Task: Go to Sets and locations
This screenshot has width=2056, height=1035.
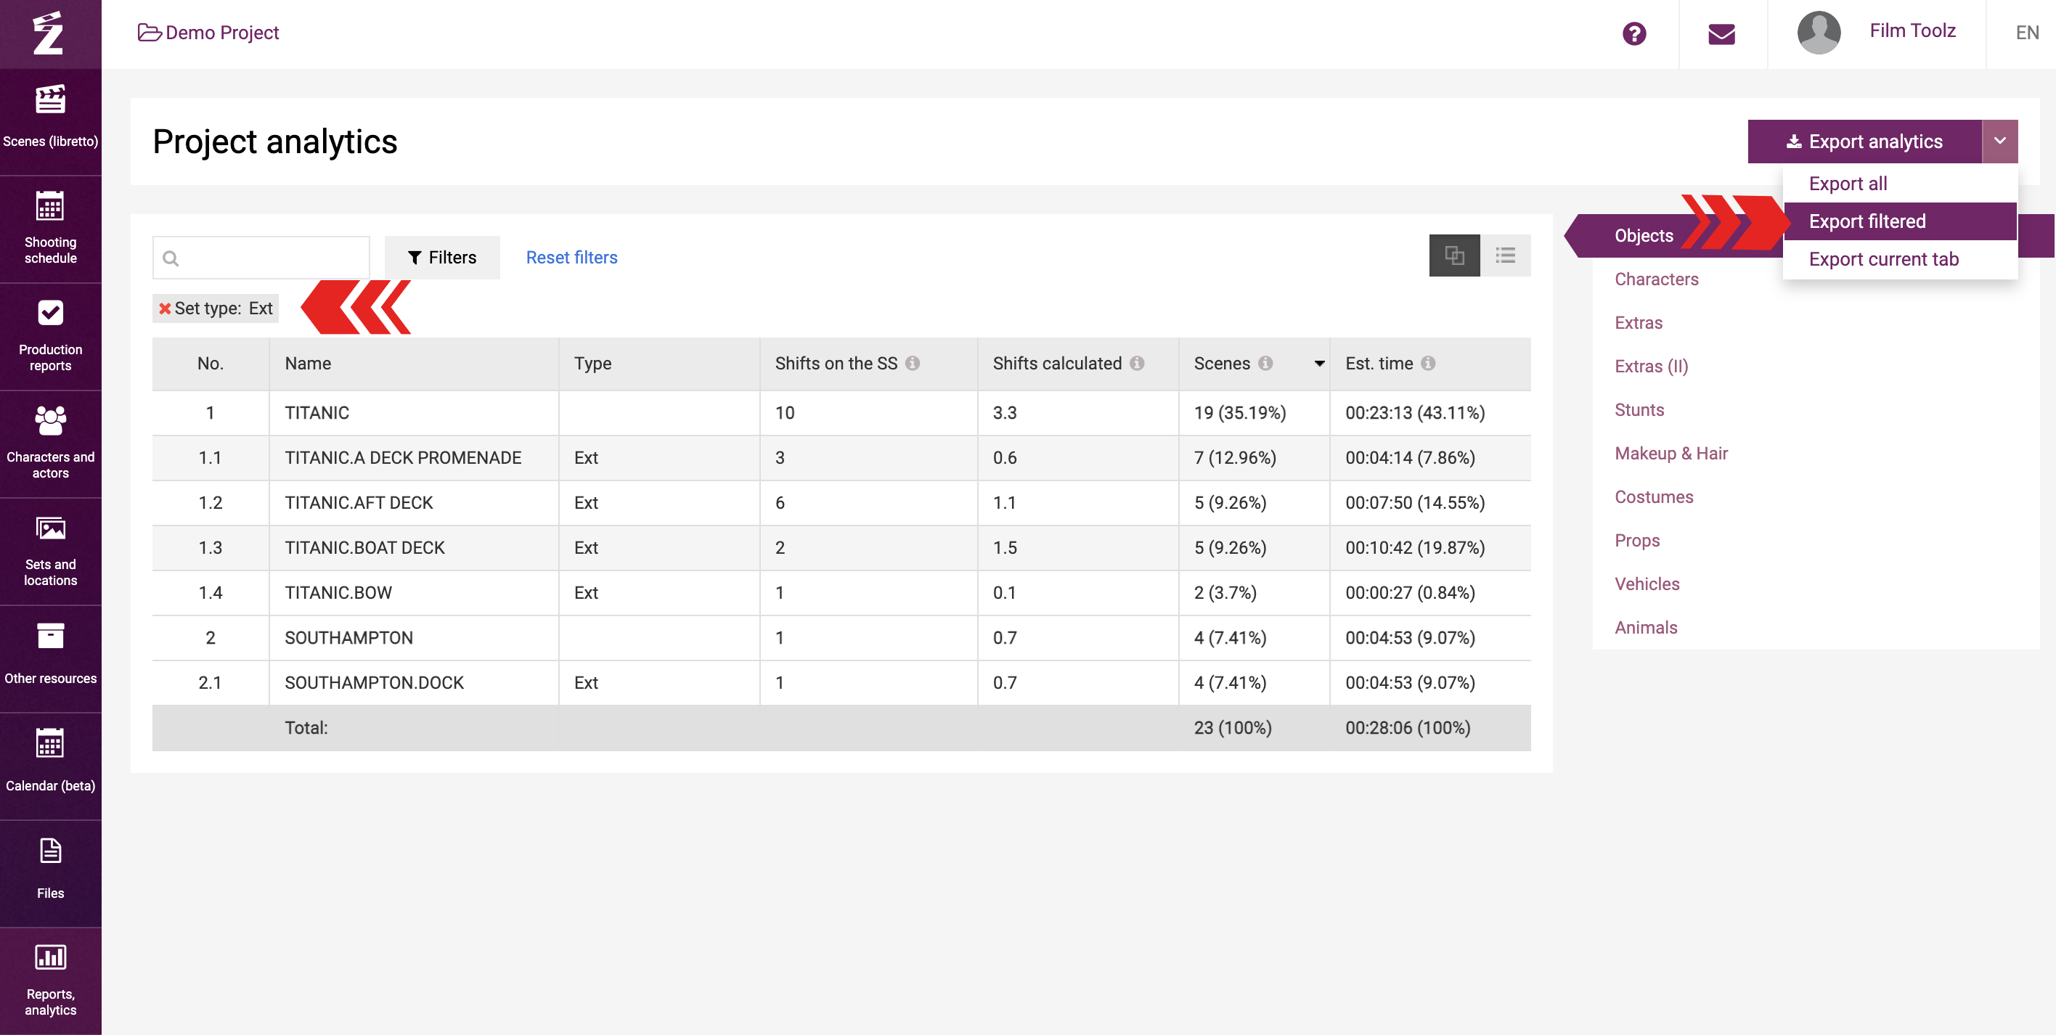Action: [50, 552]
